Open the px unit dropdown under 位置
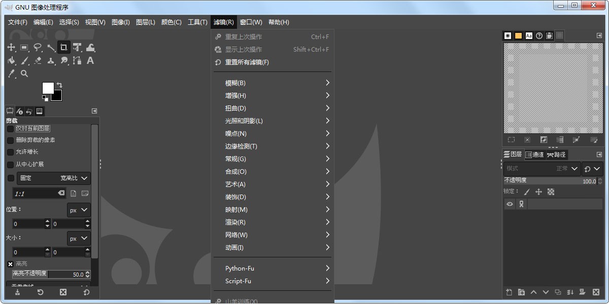 [79, 210]
